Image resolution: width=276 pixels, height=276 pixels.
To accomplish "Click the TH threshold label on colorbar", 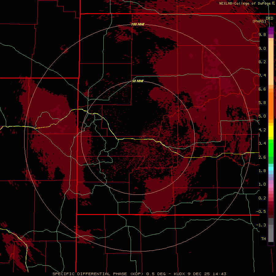I will 263,239.
